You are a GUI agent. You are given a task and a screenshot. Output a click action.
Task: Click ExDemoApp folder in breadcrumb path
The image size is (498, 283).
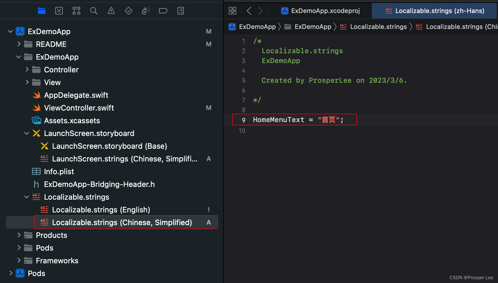pos(308,27)
